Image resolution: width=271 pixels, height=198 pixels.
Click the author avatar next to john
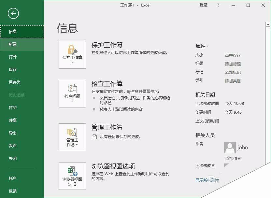230,148
